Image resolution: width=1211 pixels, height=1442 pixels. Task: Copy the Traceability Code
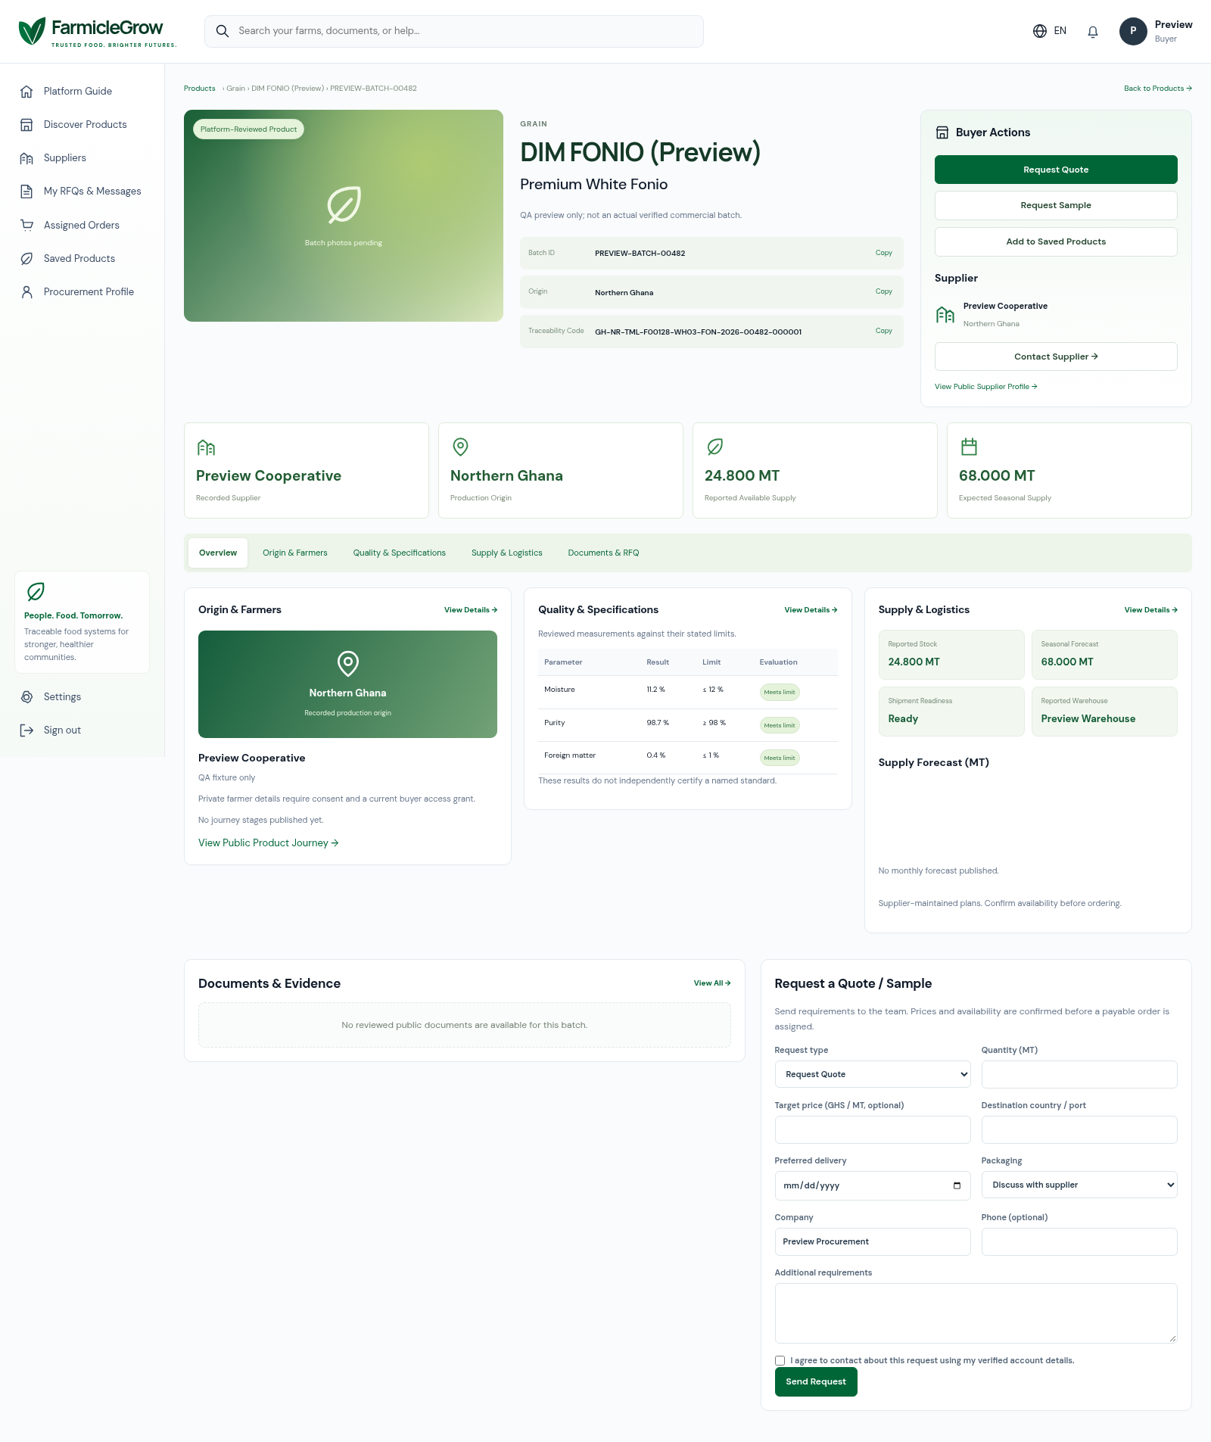tap(884, 331)
